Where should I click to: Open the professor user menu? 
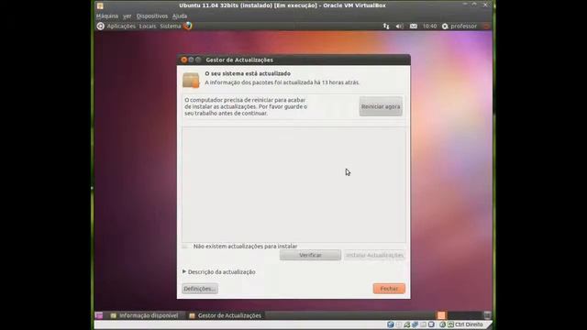point(460,27)
